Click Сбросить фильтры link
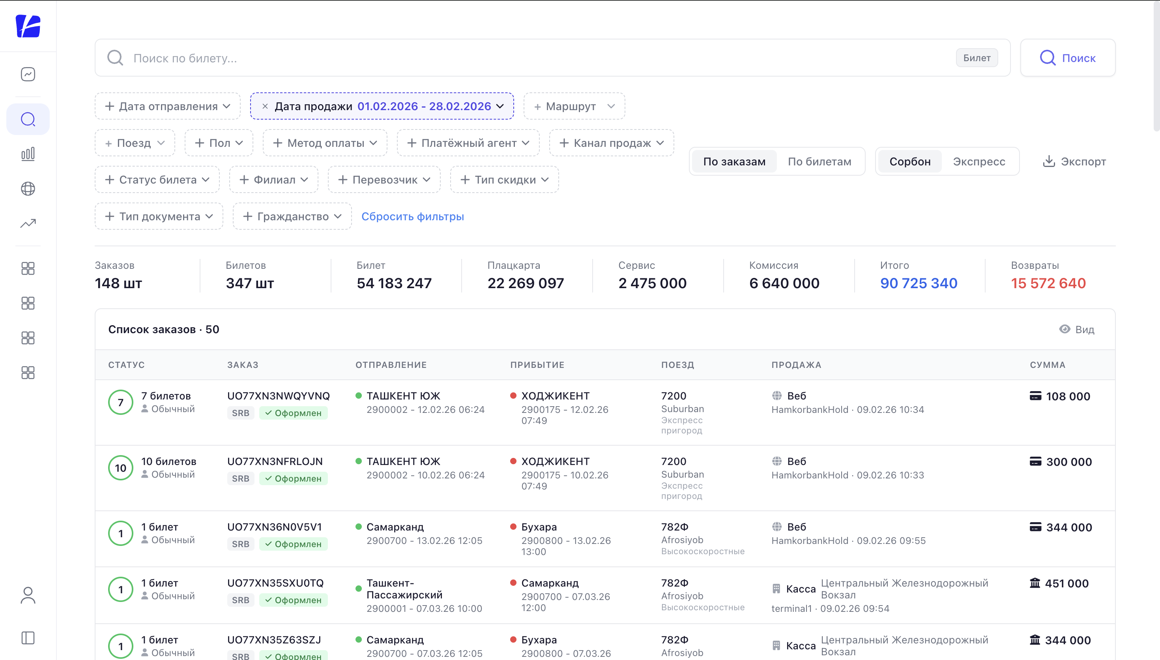 click(413, 216)
